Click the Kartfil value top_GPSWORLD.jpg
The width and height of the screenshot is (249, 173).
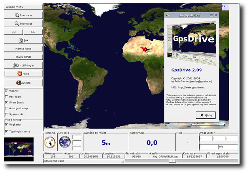165,156
